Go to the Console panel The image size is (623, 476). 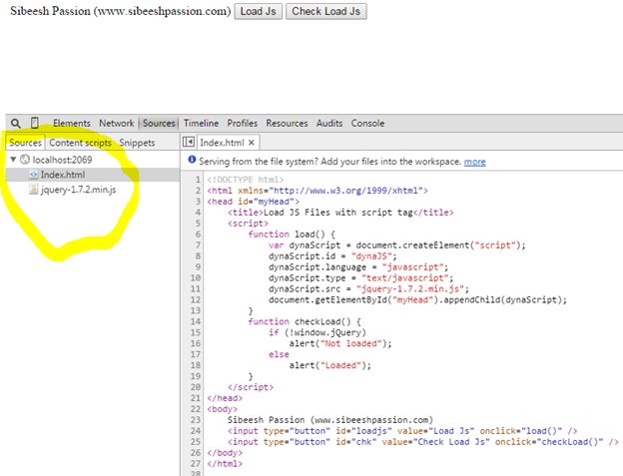point(367,124)
